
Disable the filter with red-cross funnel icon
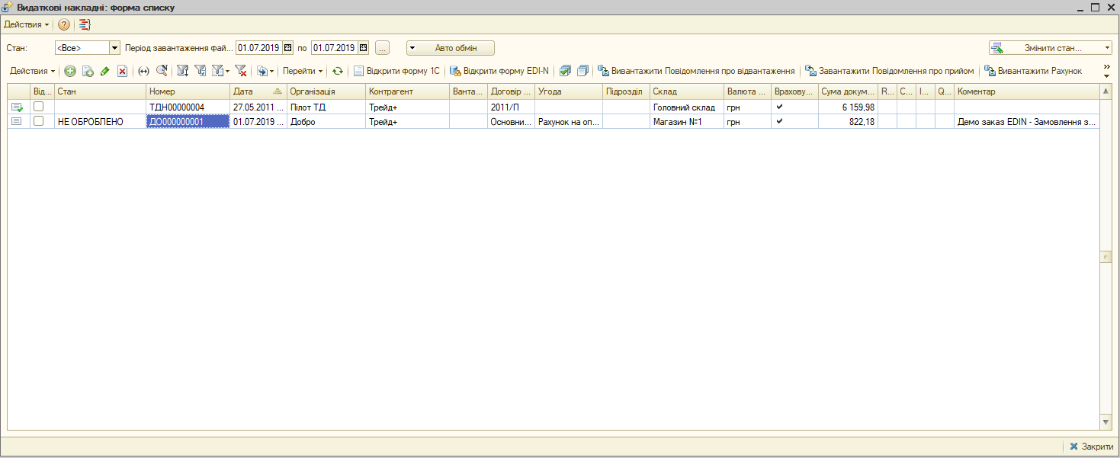tap(241, 71)
